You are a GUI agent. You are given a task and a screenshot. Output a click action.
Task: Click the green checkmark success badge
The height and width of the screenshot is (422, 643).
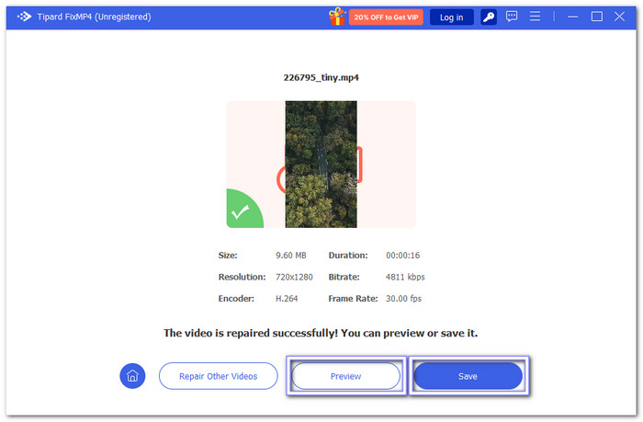(241, 212)
